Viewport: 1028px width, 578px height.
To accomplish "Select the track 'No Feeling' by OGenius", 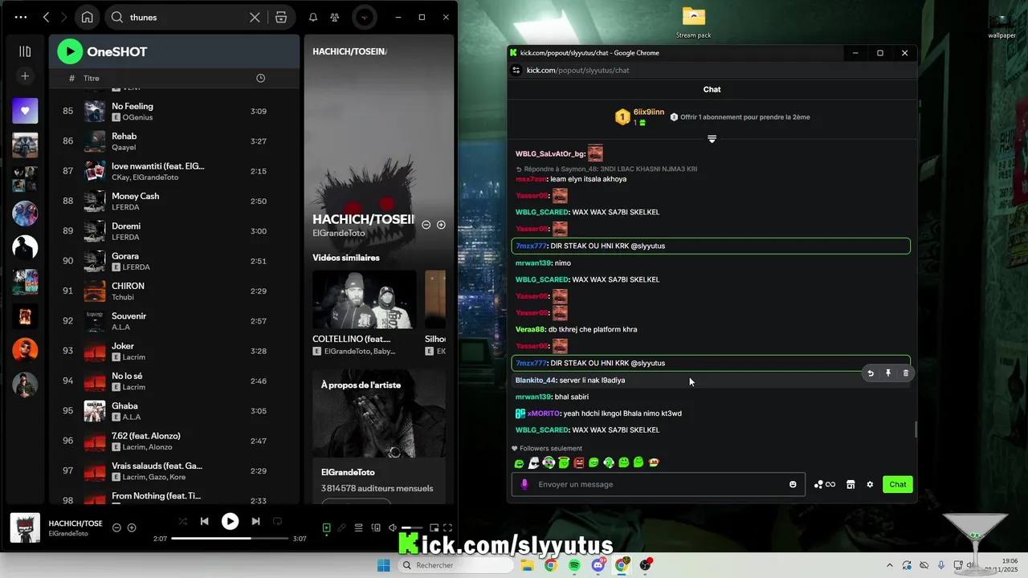I will [173, 111].
